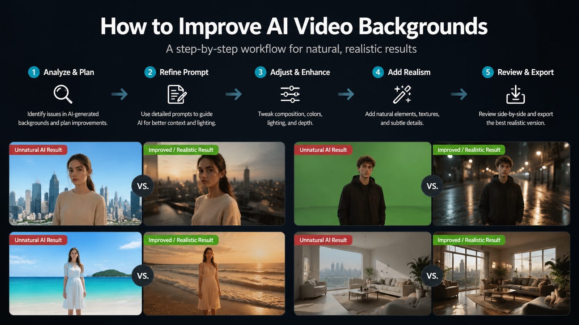This screenshot has width=579, height=325.
Task: Select the VS badge between the city skyline portraits
Action: 143,186
